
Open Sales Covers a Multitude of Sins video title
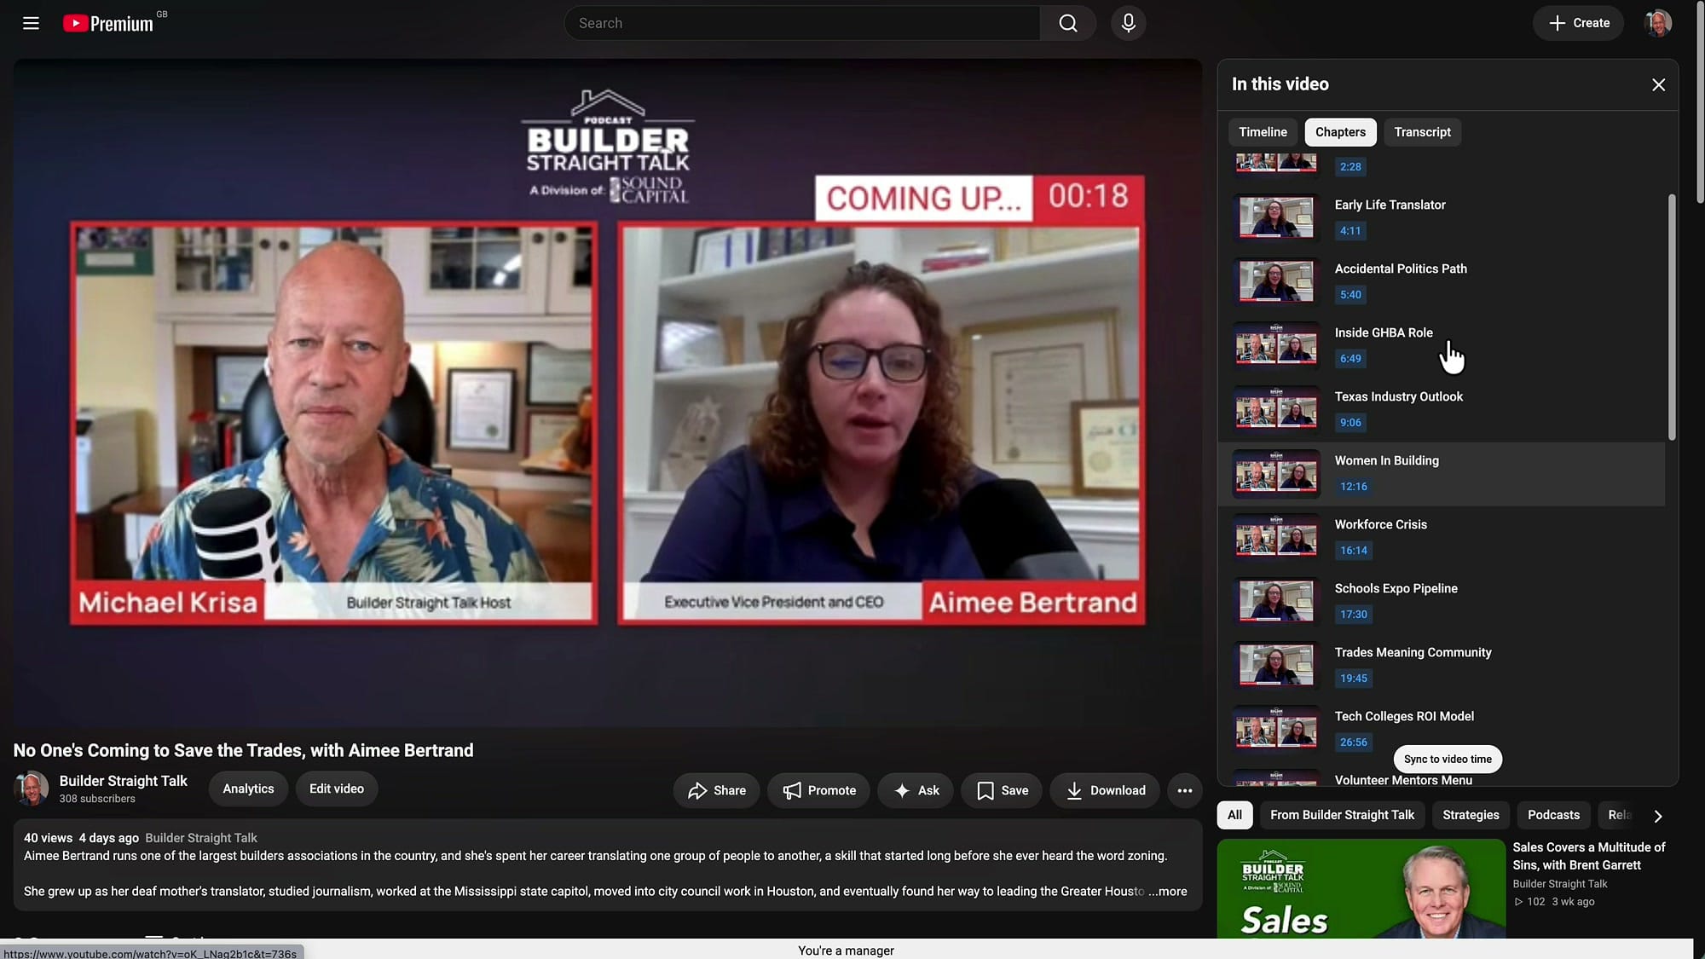(x=1588, y=856)
